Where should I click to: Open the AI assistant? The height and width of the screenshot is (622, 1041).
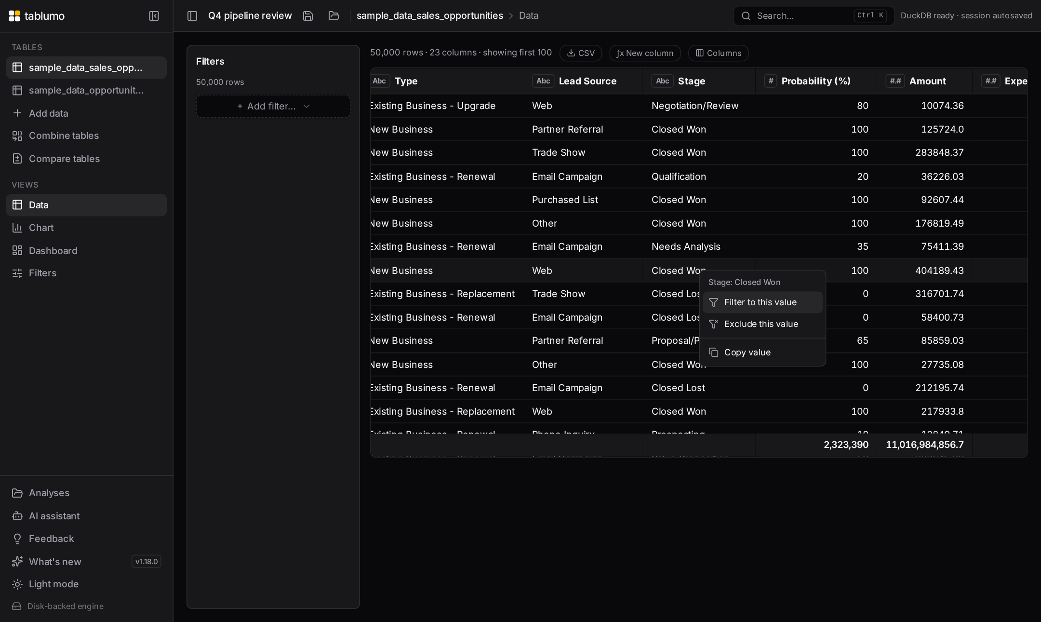86,516
